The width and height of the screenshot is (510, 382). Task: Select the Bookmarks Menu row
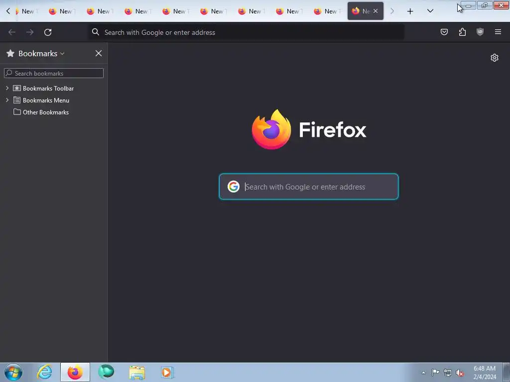(54, 100)
